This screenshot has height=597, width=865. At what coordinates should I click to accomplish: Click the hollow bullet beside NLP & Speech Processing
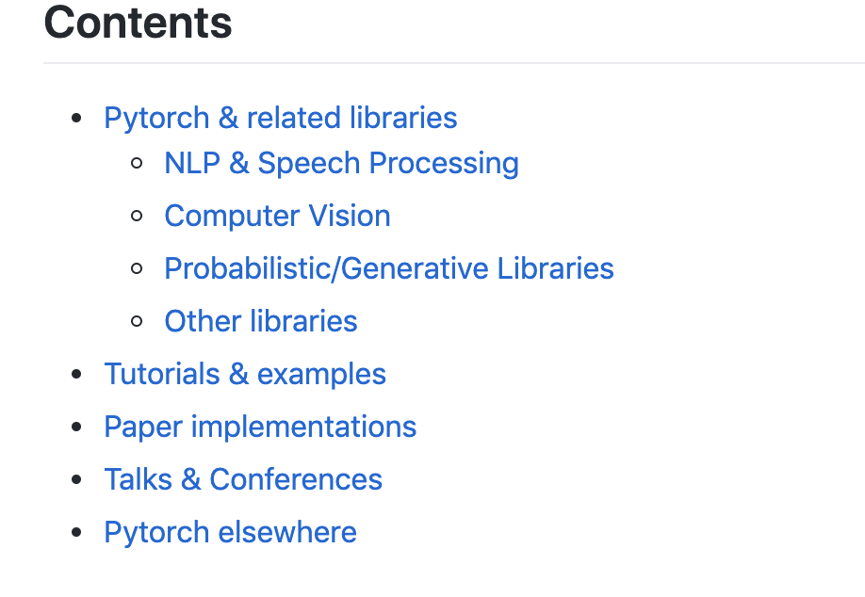(x=138, y=164)
